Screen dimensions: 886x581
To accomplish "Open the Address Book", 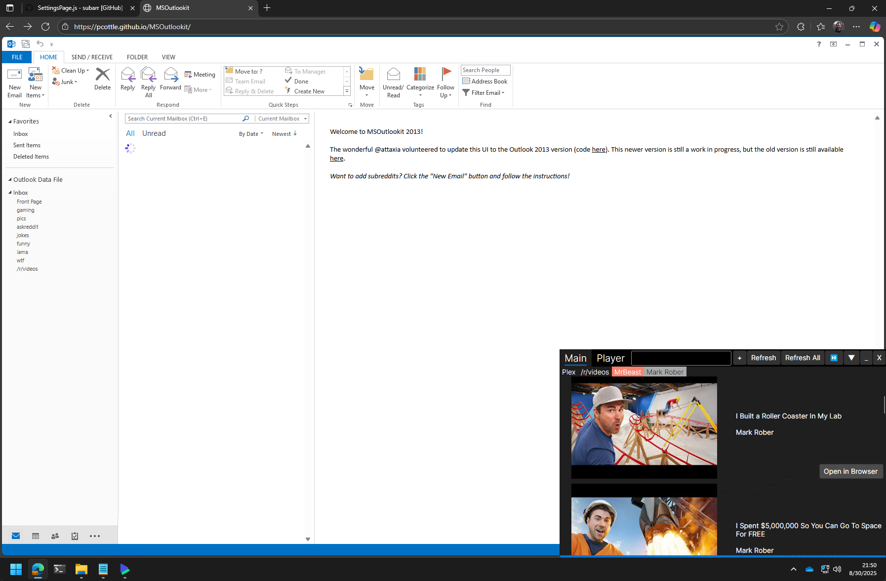I will (x=485, y=82).
